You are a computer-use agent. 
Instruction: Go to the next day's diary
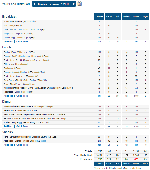(74, 4)
